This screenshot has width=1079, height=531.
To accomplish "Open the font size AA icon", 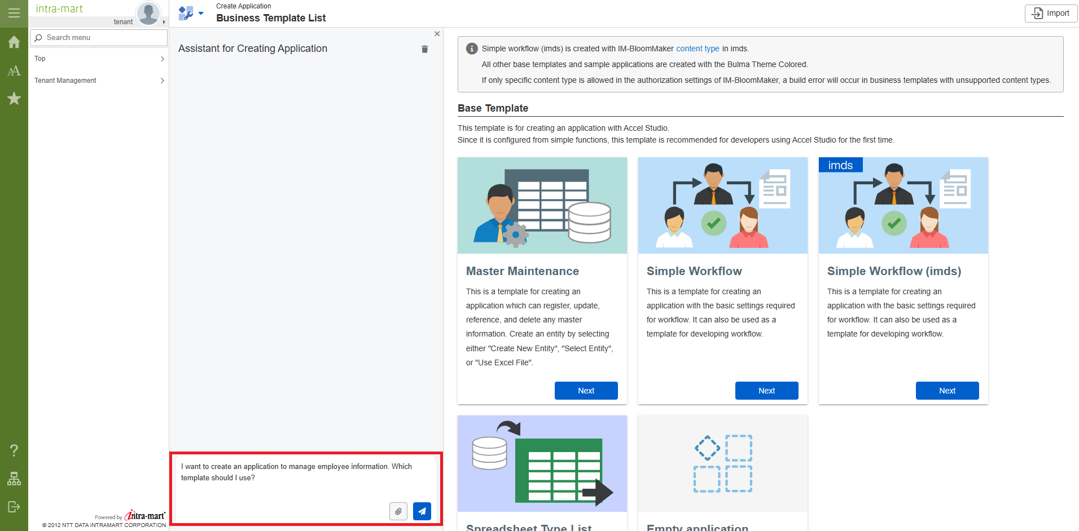I will pyautogui.click(x=14, y=70).
